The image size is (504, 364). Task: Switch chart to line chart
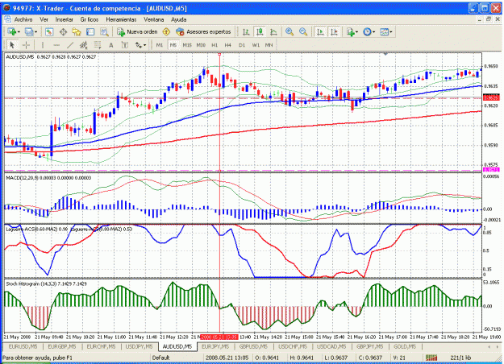(273, 31)
